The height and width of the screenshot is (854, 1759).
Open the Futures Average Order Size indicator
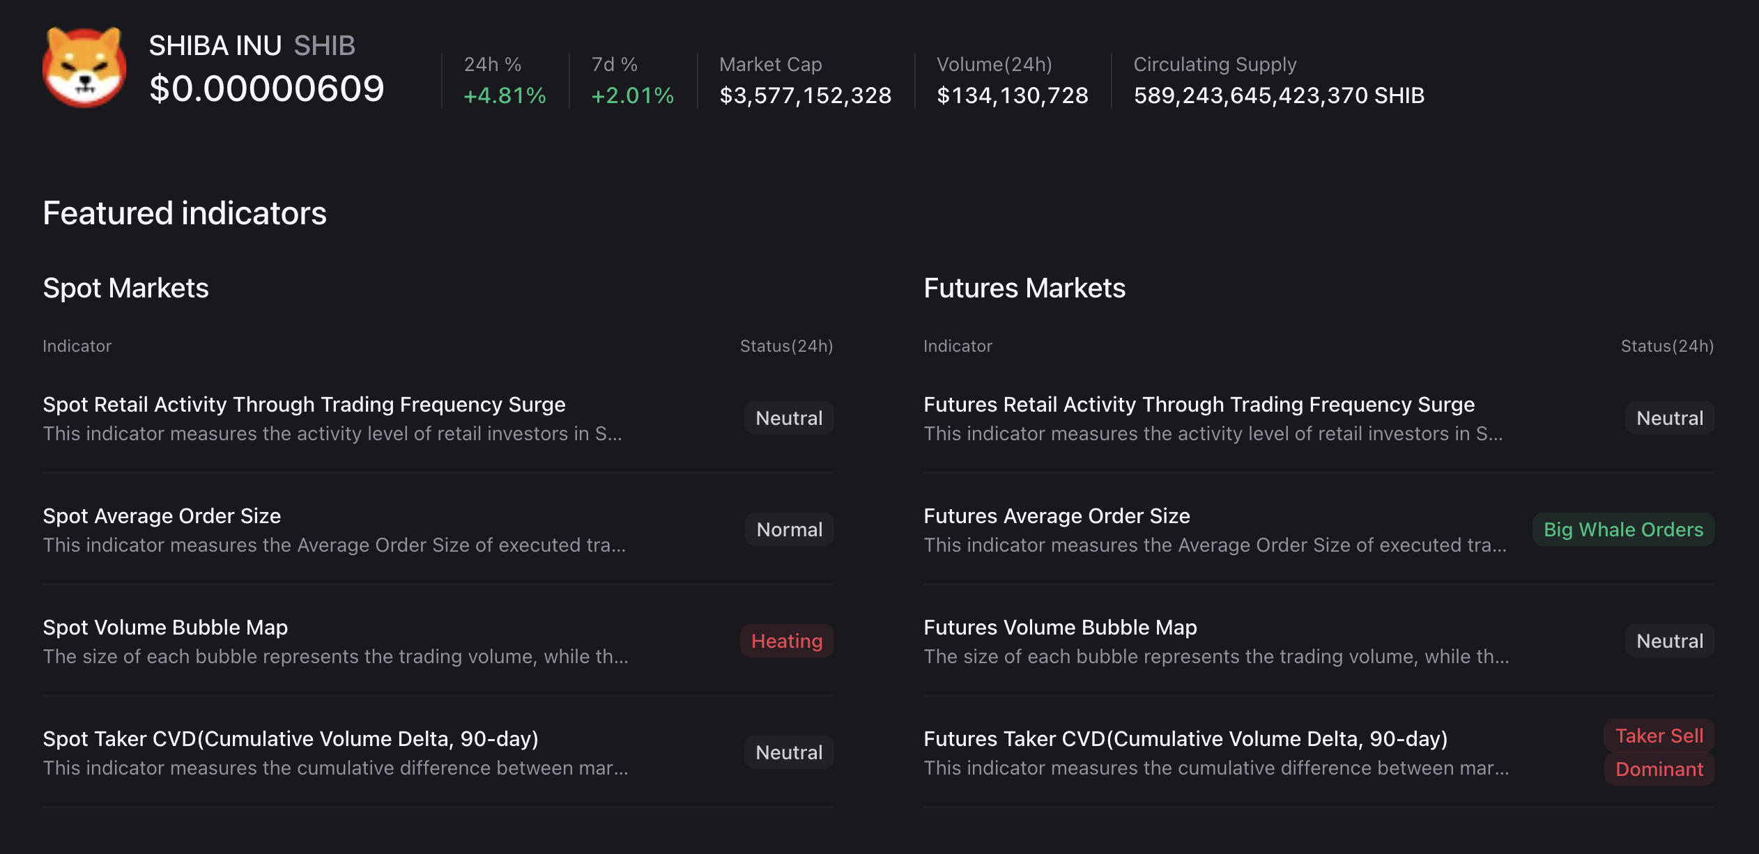1057,516
